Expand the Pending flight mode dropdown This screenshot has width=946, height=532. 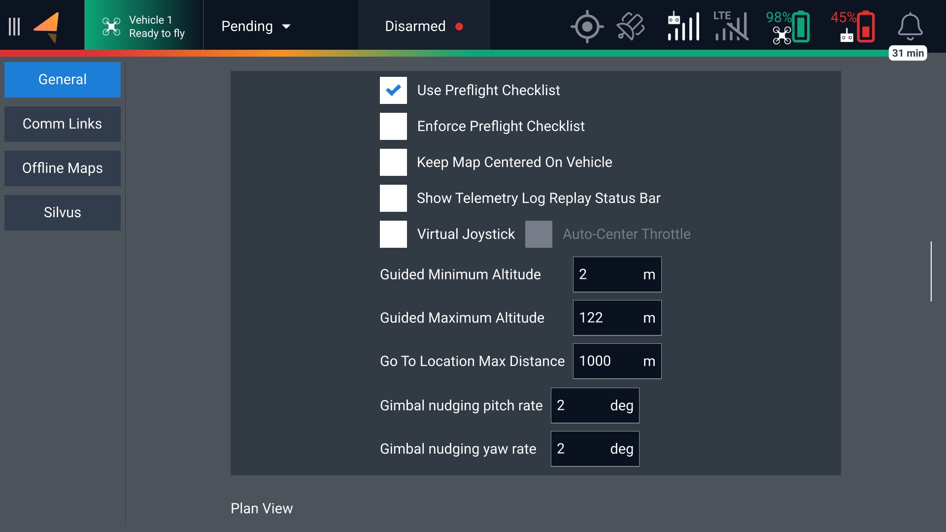tap(256, 27)
